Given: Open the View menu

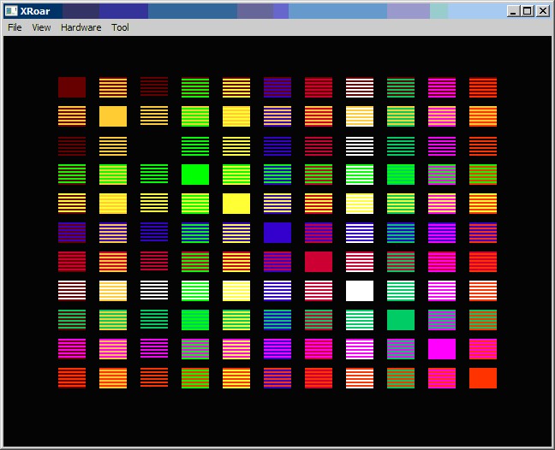Looking at the screenshot, I should pos(41,27).
